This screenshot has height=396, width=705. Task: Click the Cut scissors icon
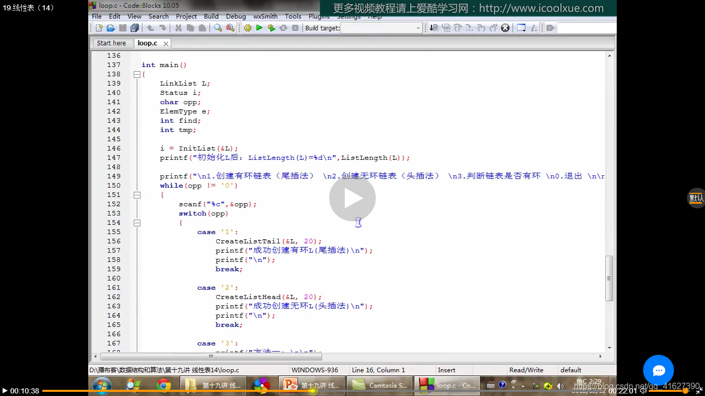(178, 28)
